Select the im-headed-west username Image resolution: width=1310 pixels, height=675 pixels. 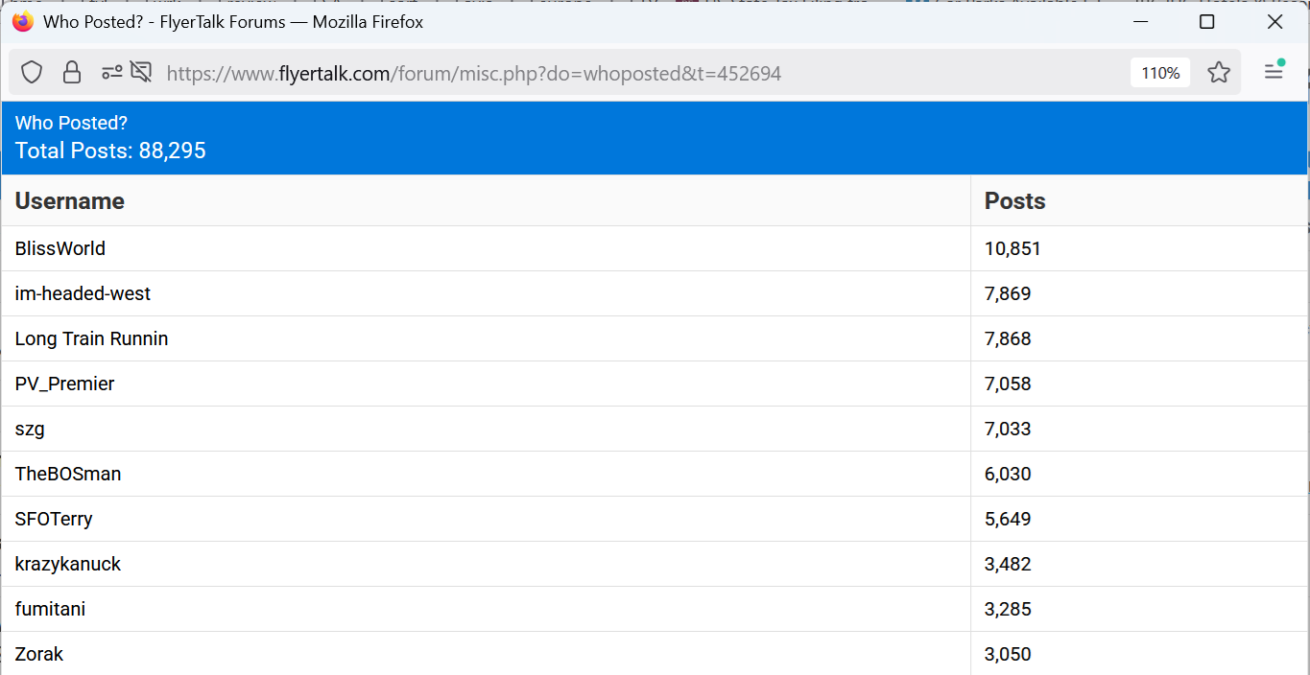(x=83, y=293)
